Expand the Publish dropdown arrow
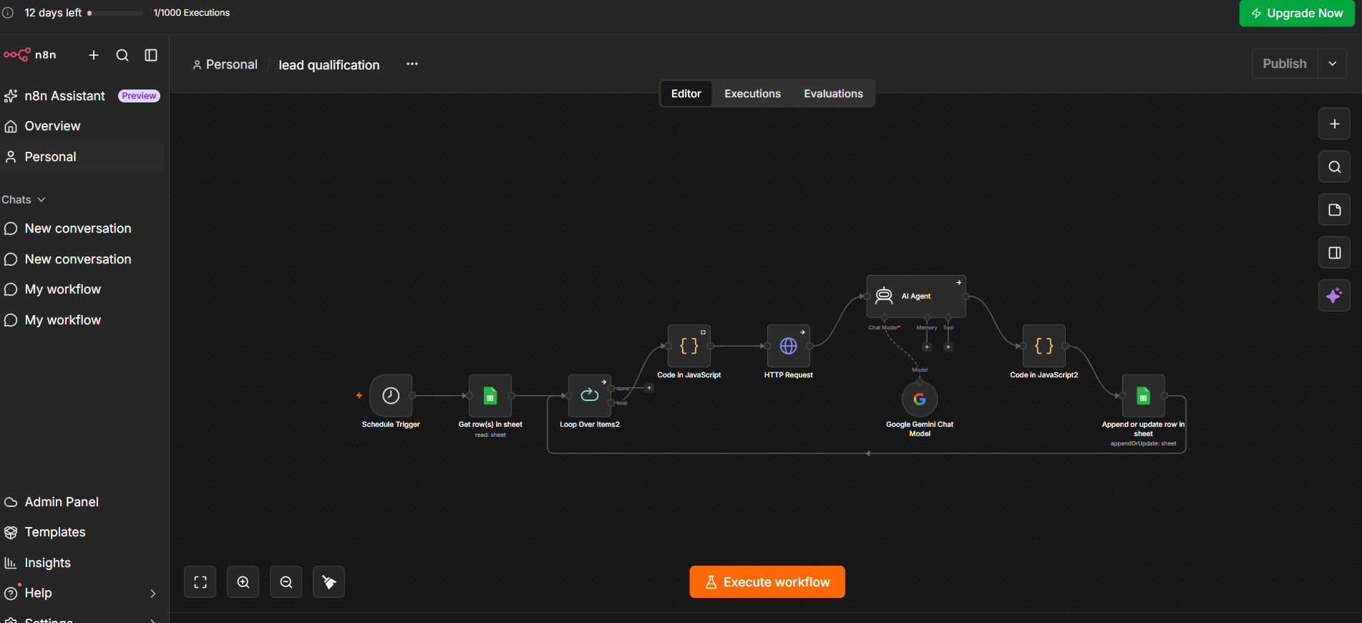This screenshot has height=623, width=1362. (1332, 64)
